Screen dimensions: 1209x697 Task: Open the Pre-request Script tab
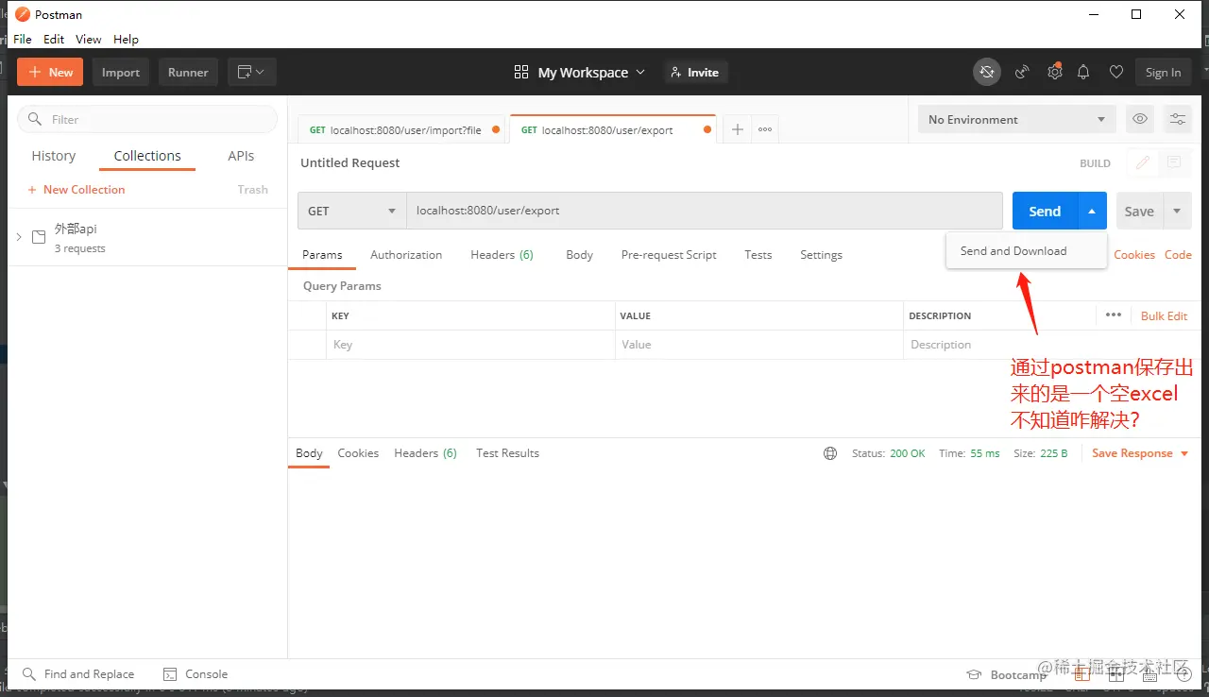(x=669, y=255)
